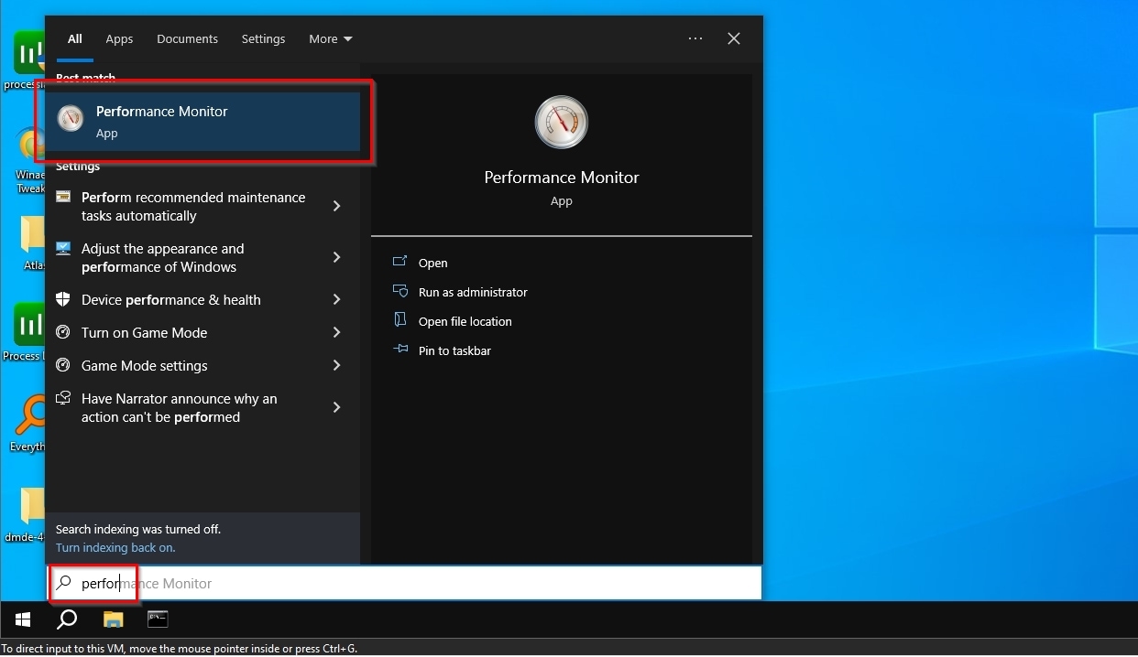Viewport: 1138px width, 657px height.
Task: Expand arrow for Game Mode settings
Action: (x=336, y=365)
